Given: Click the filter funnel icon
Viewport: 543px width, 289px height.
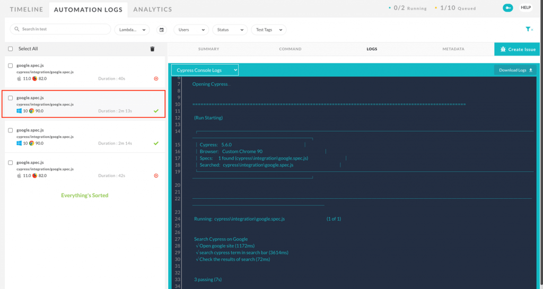Looking at the screenshot, I should pyautogui.click(x=528, y=30).
